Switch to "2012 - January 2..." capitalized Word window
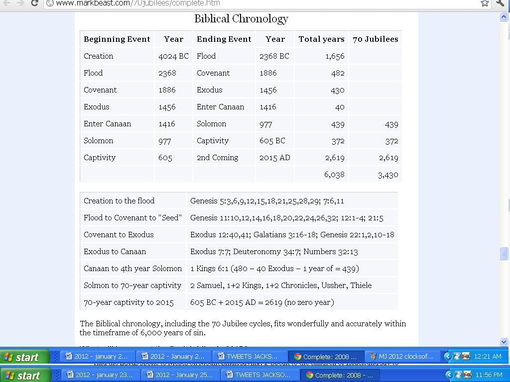The width and height of the screenshot is (510, 382). coord(174,356)
